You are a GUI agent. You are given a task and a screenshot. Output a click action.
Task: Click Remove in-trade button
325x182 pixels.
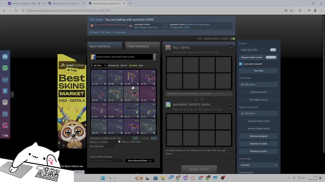pyautogui.click(x=258, y=144)
